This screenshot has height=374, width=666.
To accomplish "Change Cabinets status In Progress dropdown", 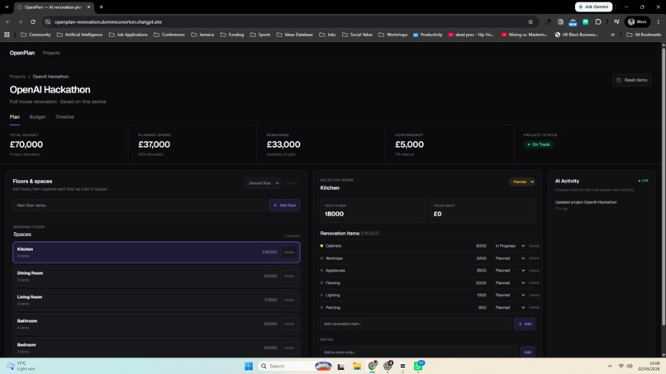I will tap(510, 246).
